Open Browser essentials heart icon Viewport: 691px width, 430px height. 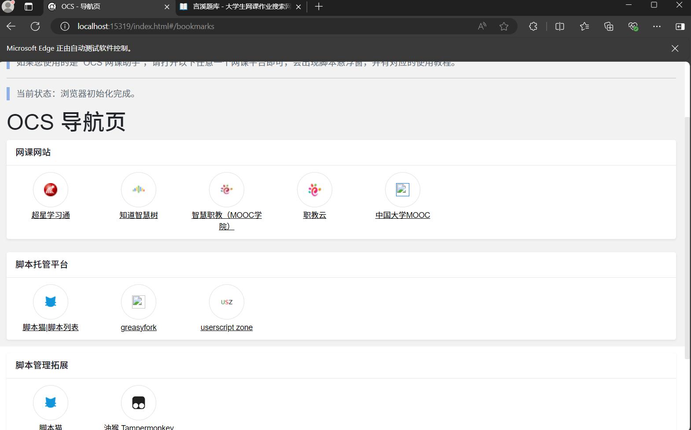pos(633,26)
